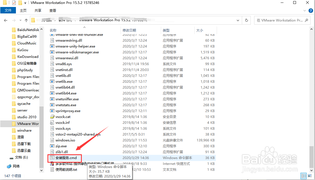
Task: Switch to details view layout icon
Action: pos(304,176)
